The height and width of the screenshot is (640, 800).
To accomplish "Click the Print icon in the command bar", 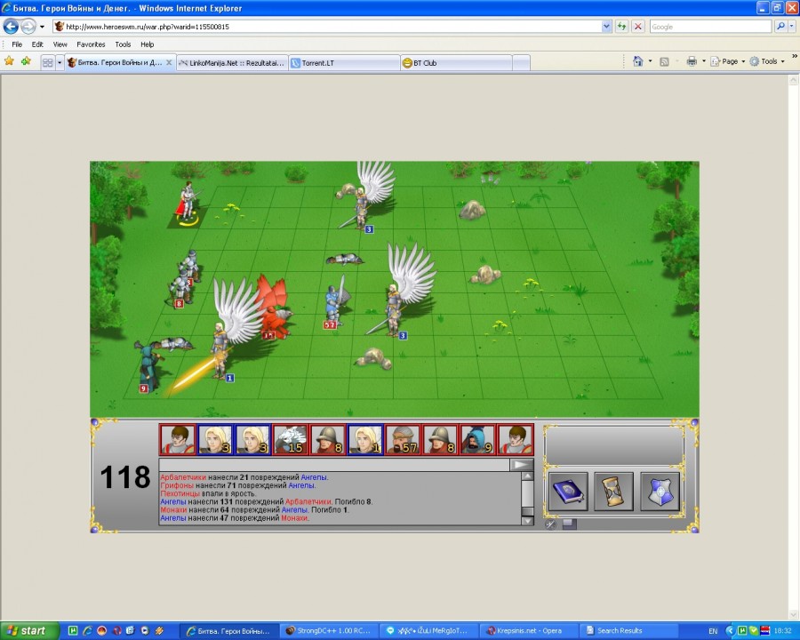I will coord(692,61).
